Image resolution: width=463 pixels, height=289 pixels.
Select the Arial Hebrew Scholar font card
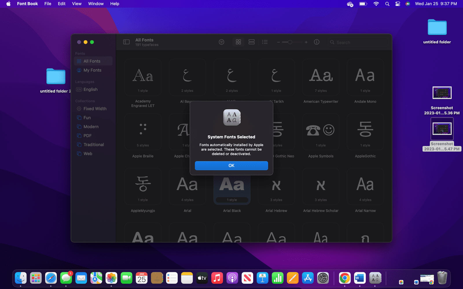point(321,187)
